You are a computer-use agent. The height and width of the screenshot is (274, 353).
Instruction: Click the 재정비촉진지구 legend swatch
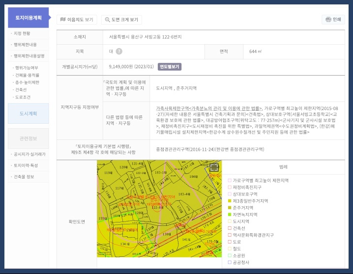click(x=230, y=187)
